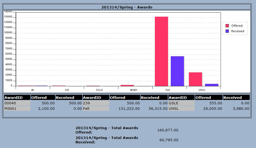
Task: Click the pink Offered legend swatch
Action: click(227, 26)
